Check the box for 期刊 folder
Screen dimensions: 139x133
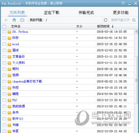click(x=5, y=69)
